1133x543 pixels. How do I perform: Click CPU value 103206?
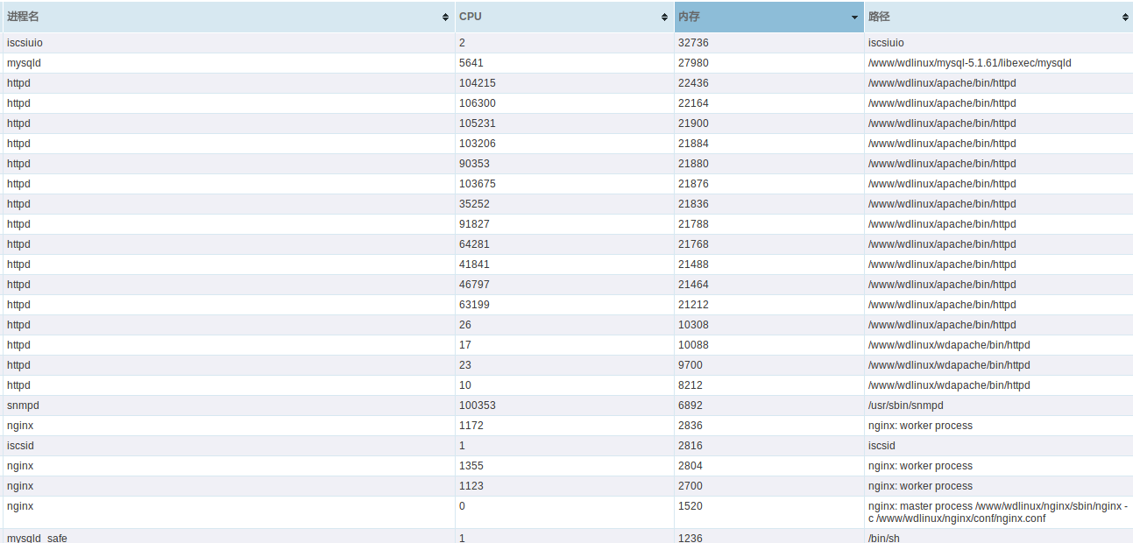tap(477, 144)
